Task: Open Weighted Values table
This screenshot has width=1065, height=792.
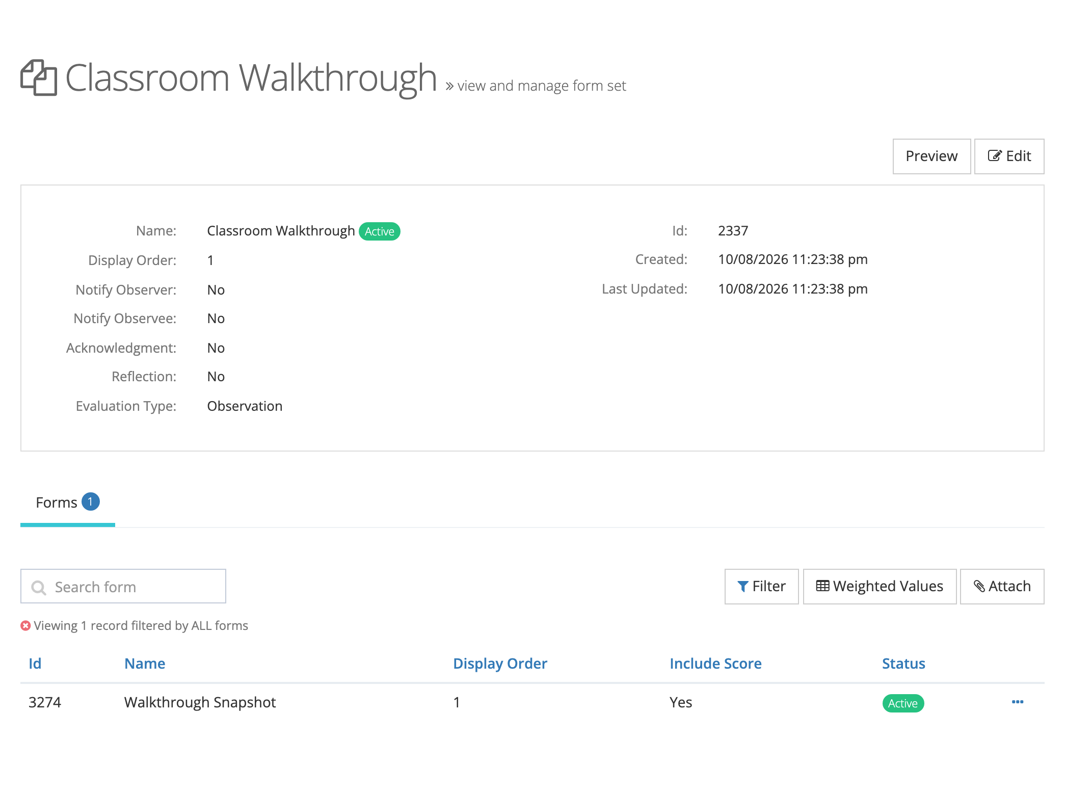Action: 880,586
